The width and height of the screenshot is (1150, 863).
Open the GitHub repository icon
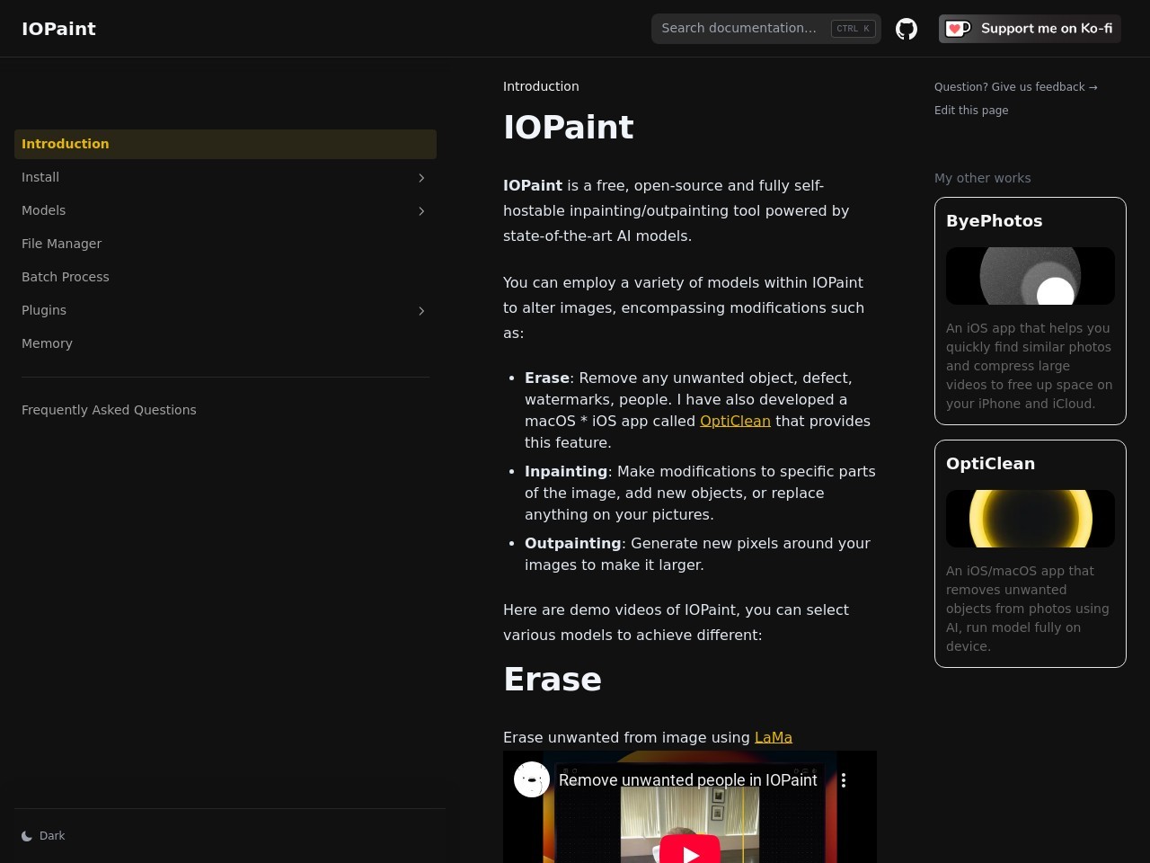pyautogui.click(x=907, y=29)
